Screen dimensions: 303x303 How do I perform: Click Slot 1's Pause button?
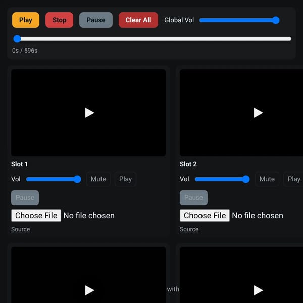click(25, 197)
